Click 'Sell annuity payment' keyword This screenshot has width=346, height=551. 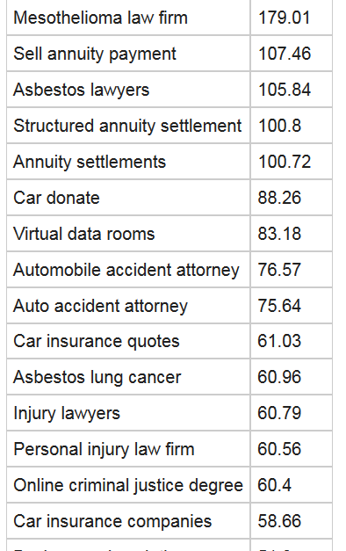coord(95,54)
